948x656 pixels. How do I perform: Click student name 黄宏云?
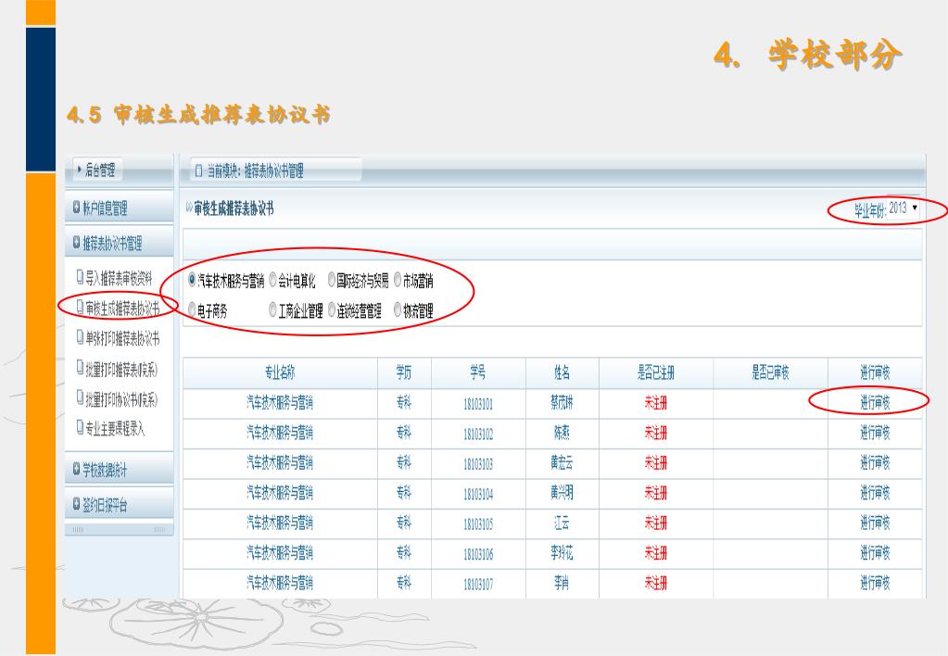562,462
